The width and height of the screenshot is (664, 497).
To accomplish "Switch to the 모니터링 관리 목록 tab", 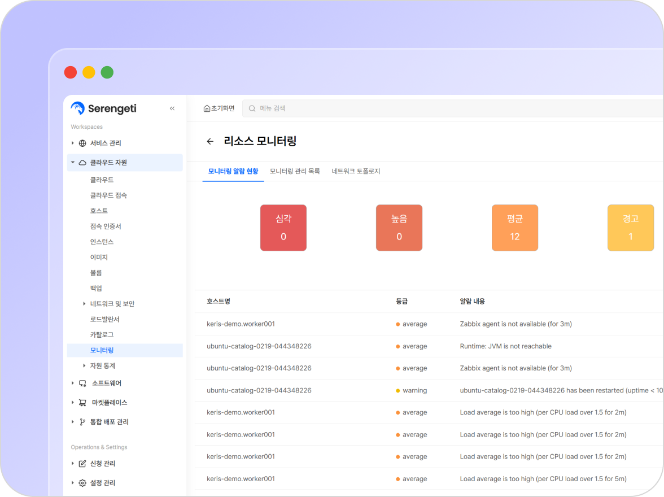I will pyautogui.click(x=295, y=171).
